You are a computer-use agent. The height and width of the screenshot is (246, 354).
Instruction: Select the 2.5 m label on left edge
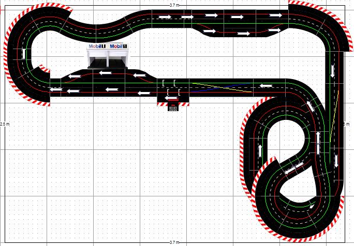4,125
